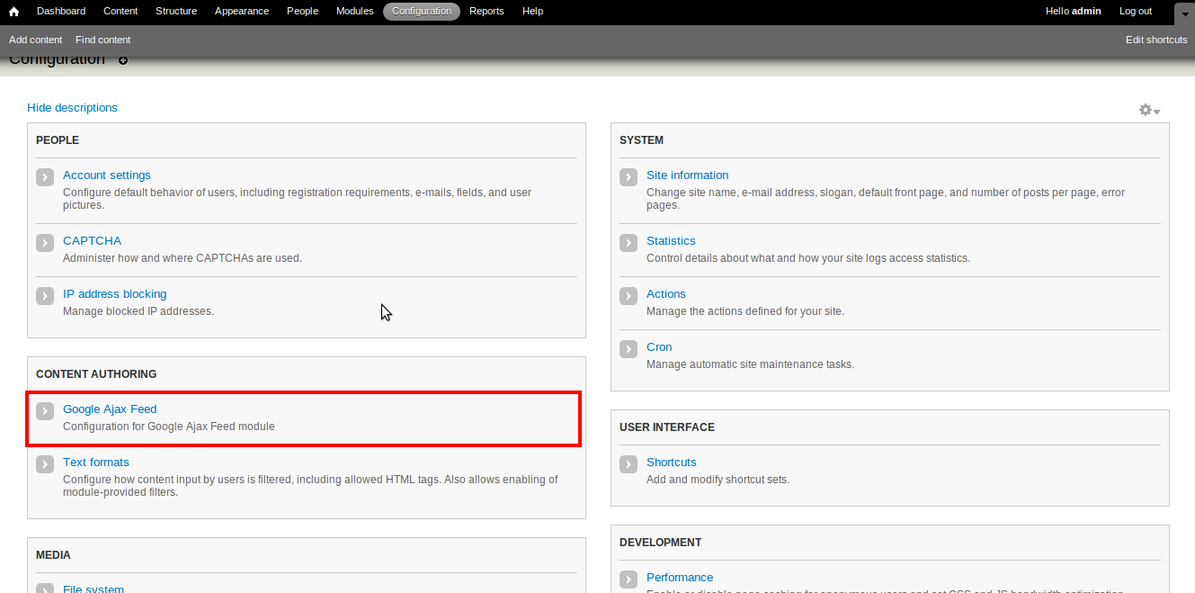Viewport: 1195px width, 593px height.
Task: Click the SYSTEM section heading
Action: [x=641, y=140]
